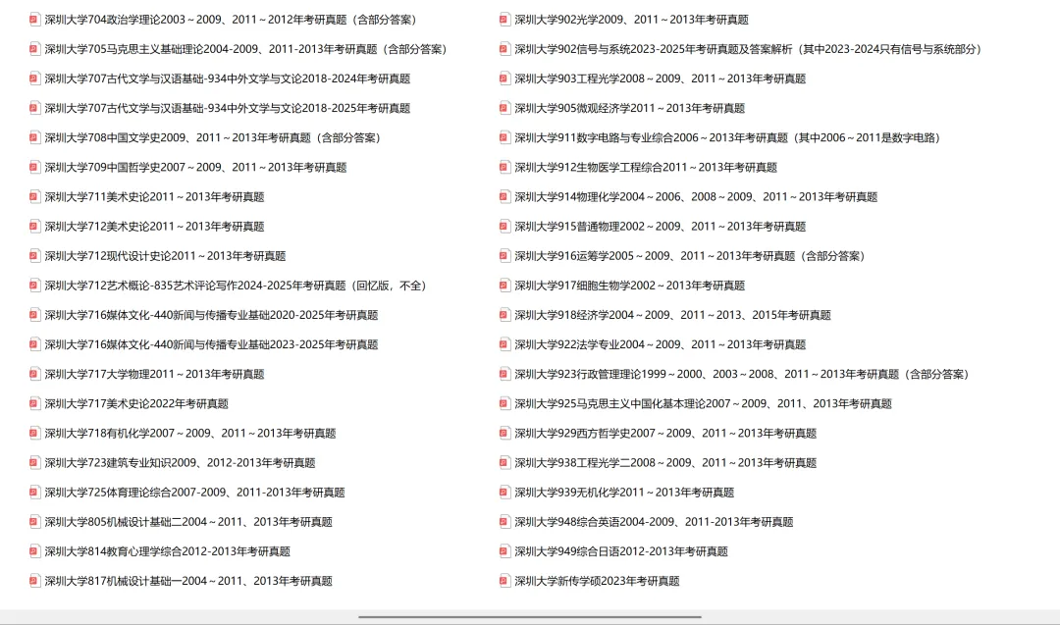Select file name 925马克思主义中国化基本理论

point(703,404)
